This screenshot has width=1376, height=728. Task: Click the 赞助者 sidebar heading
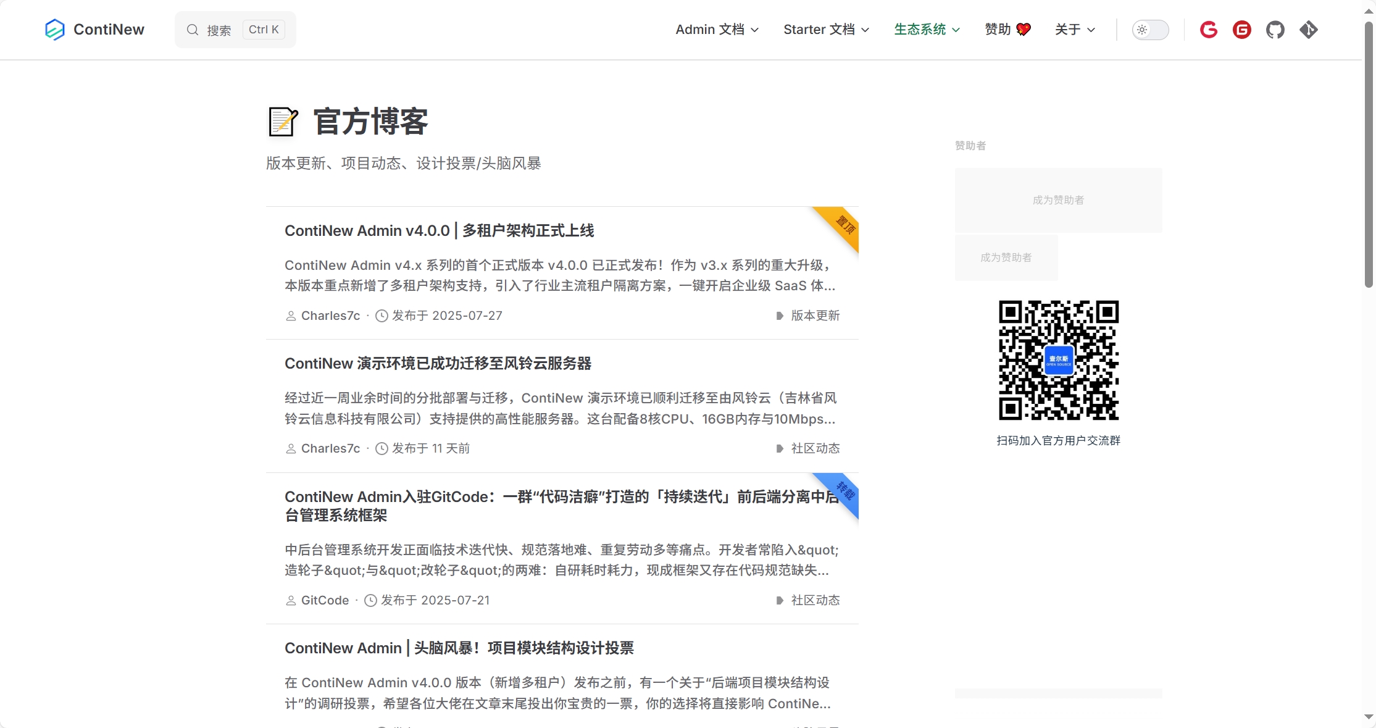pyautogui.click(x=970, y=146)
